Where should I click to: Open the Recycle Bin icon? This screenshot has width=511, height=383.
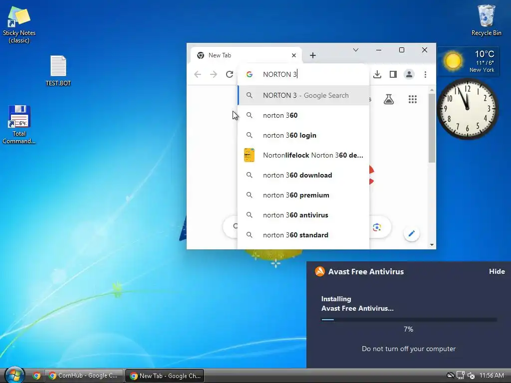point(486,20)
